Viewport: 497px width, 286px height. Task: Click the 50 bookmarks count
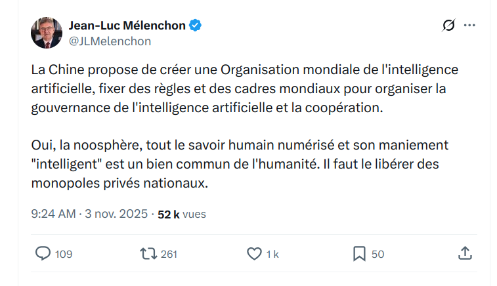point(378,255)
